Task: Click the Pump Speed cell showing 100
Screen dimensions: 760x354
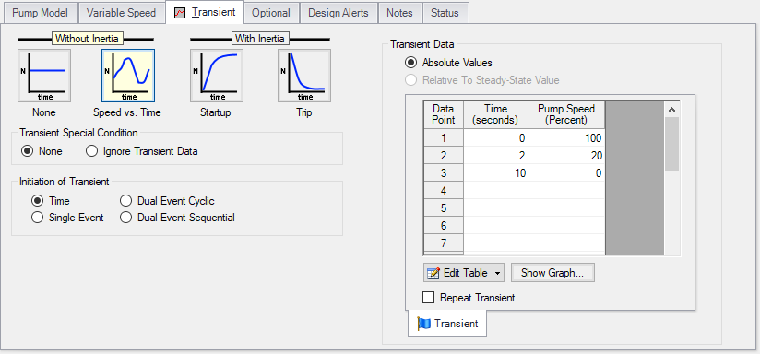Action: 566,138
